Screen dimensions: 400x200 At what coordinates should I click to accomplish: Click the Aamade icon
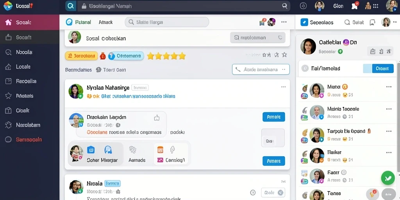pos(133,150)
